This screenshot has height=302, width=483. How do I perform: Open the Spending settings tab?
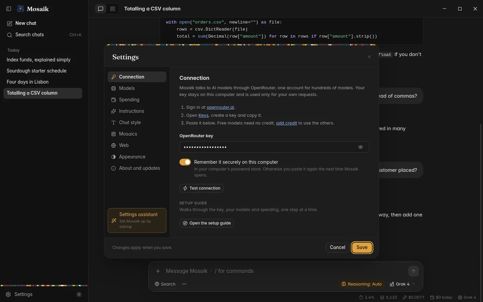click(137, 100)
